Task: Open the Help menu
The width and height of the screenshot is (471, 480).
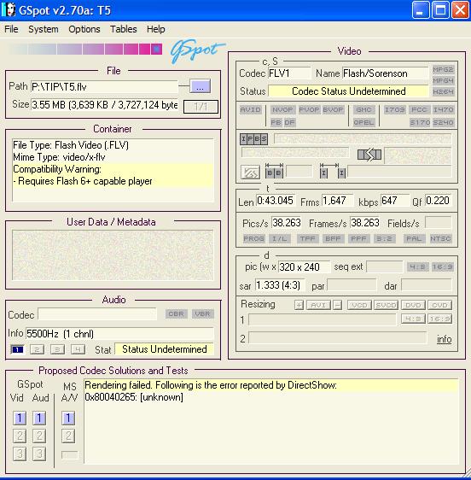Action: click(155, 29)
